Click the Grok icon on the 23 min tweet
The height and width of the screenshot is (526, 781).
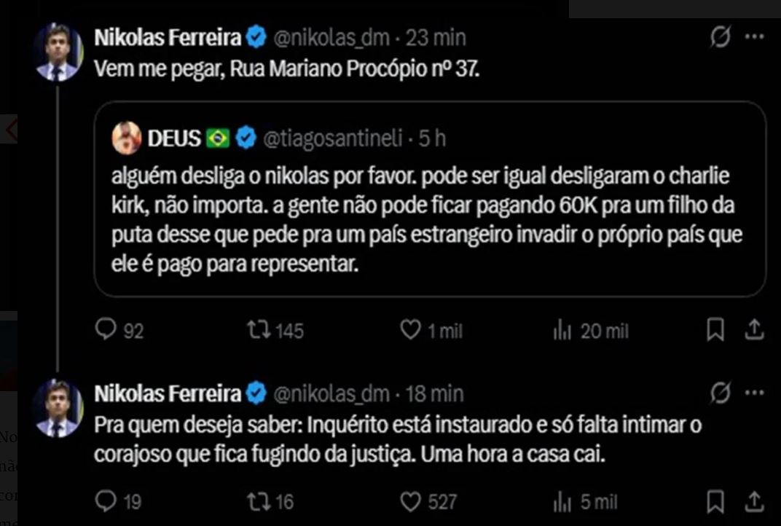pyautogui.click(x=720, y=37)
